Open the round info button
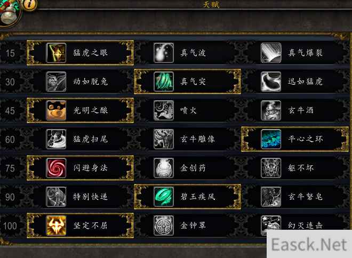The width and height of the screenshot is (352, 258). tap(29, 4)
